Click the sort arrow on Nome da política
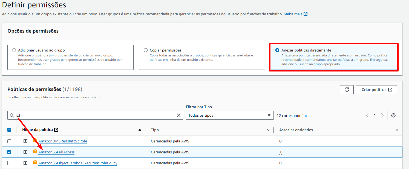 pyautogui.click(x=140, y=130)
